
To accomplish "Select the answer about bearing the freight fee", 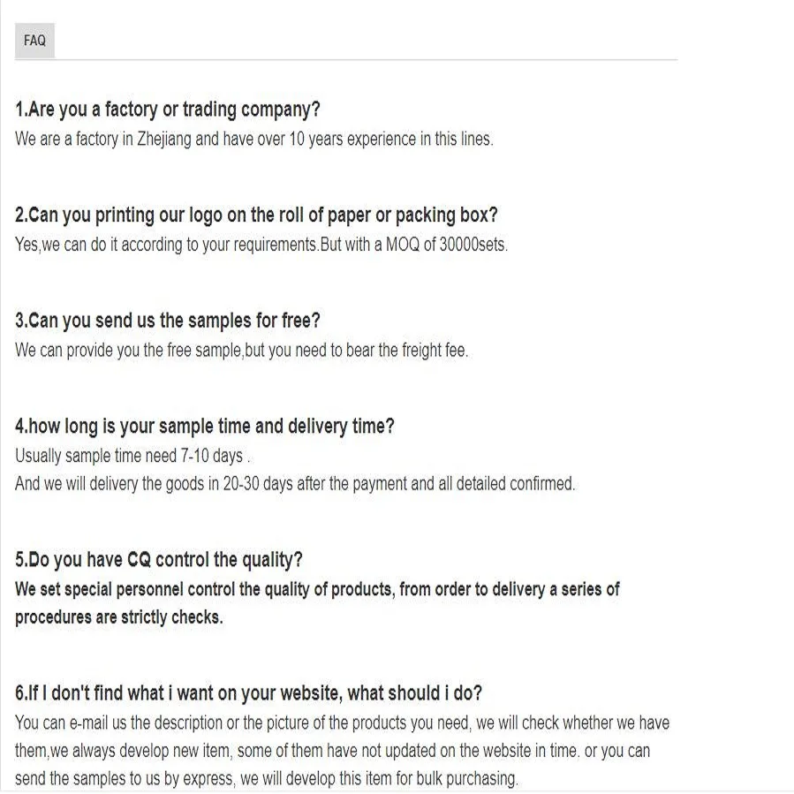I will pyautogui.click(x=241, y=350).
